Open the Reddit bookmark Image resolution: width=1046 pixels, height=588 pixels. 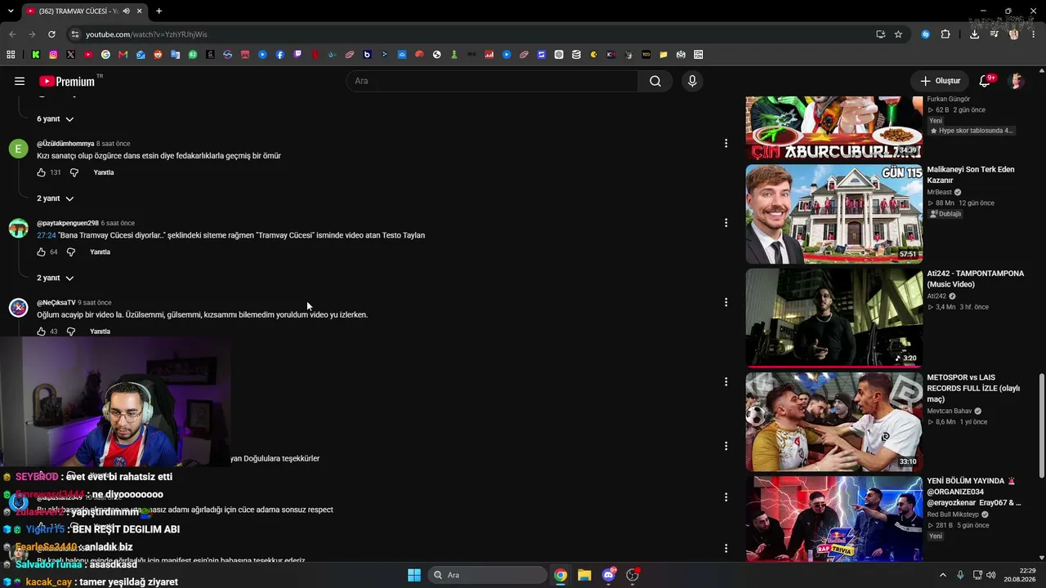point(158,55)
